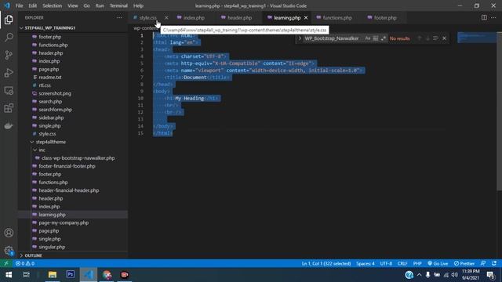Image resolution: width=502 pixels, height=282 pixels.
Task: Open the Selection menu
Action: coord(53,5)
